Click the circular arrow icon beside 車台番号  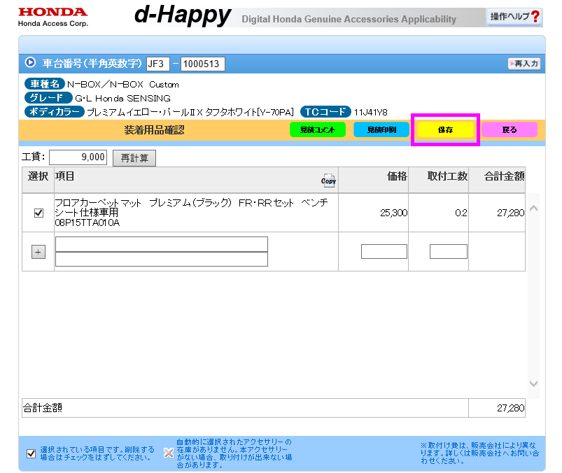pyautogui.click(x=30, y=62)
